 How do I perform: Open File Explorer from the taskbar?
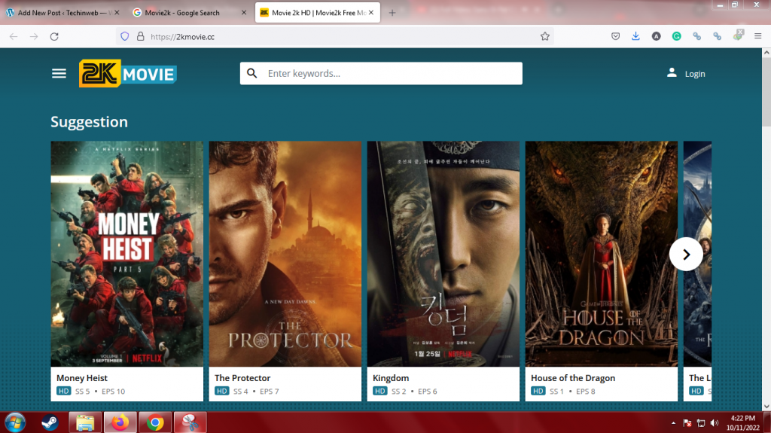coord(85,422)
